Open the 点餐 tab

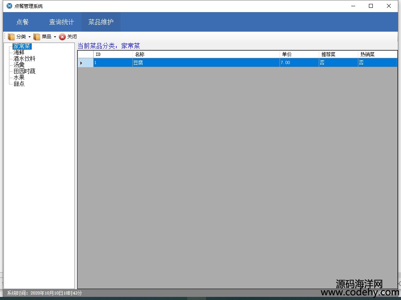[x=22, y=22]
